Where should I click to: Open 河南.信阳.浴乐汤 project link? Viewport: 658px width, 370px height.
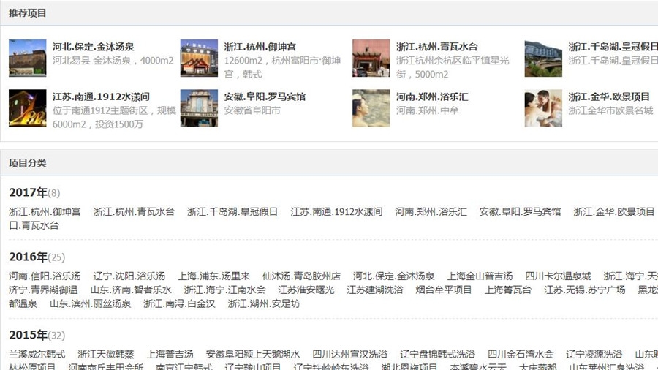pyautogui.click(x=45, y=276)
